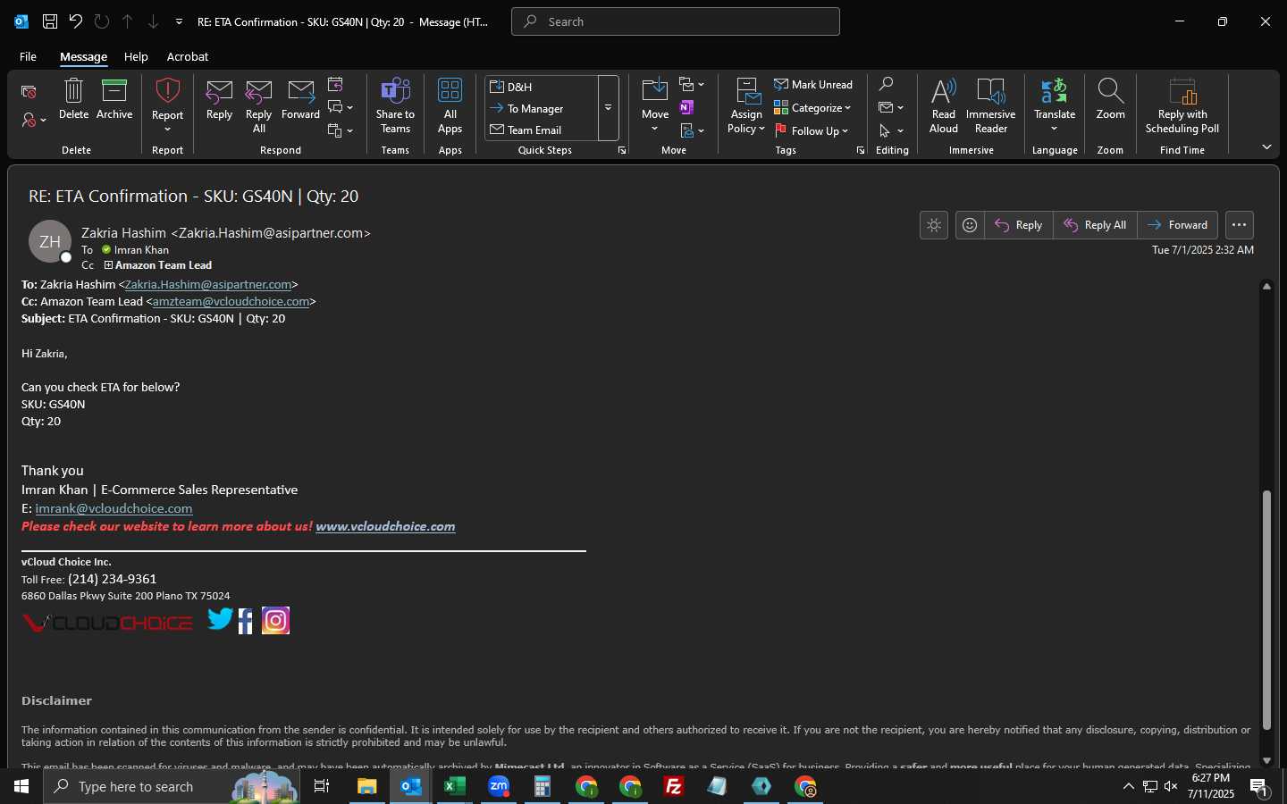The height and width of the screenshot is (804, 1287).
Task: Open the Twitter icon in signature
Action: pos(220,619)
